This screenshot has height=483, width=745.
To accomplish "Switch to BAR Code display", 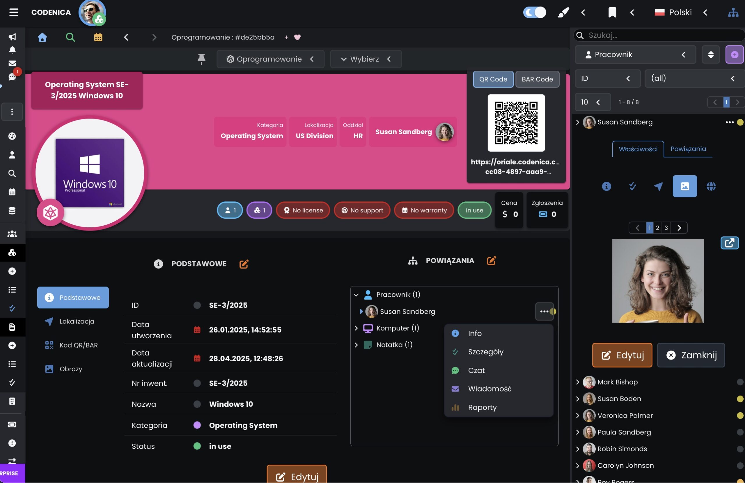I will (x=537, y=79).
